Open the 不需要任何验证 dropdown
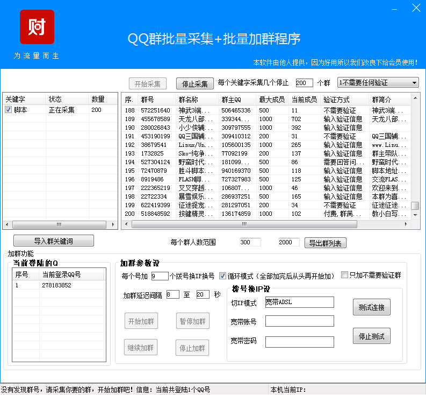The height and width of the screenshot is (395, 426). click(378, 83)
